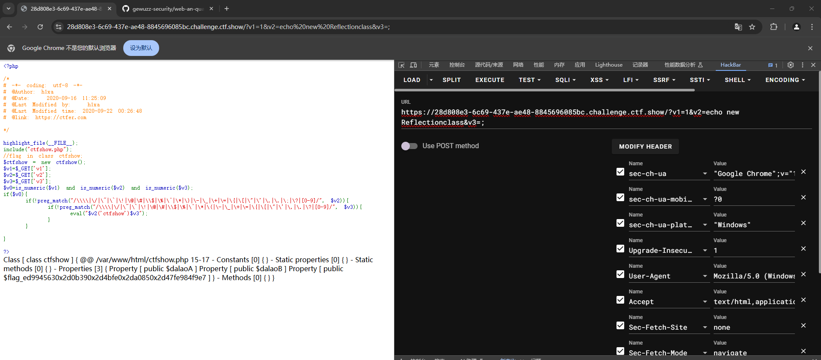Open the 应用 DevTools tab
Image resolution: width=821 pixels, height=360 pixels.
(x=580, y=65)
